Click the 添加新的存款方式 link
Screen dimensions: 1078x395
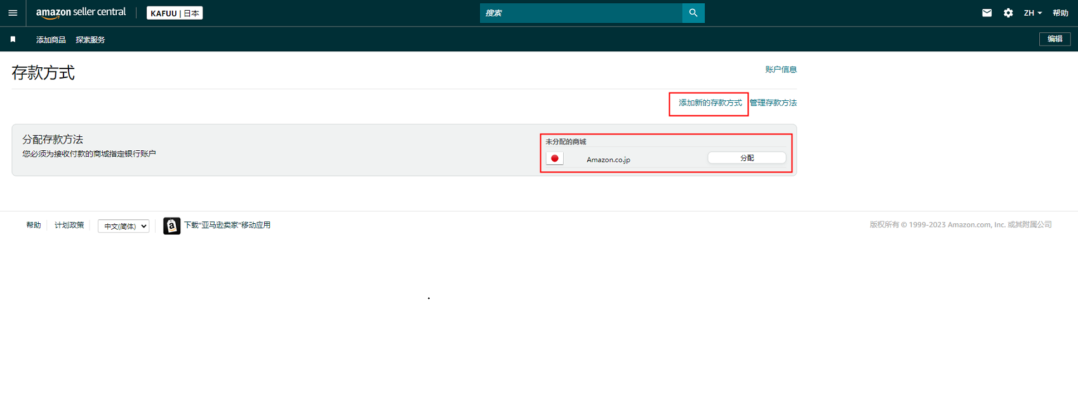pos(710,103)
